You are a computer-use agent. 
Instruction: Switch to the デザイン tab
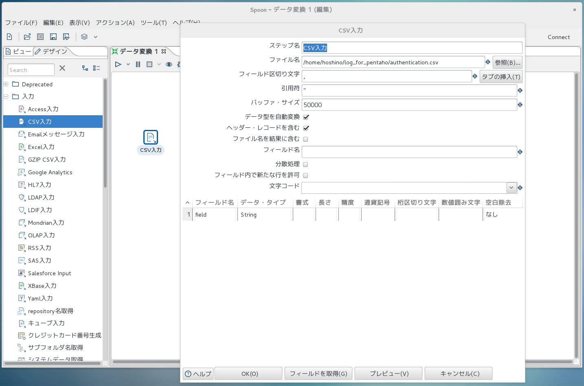click(51, 51)
